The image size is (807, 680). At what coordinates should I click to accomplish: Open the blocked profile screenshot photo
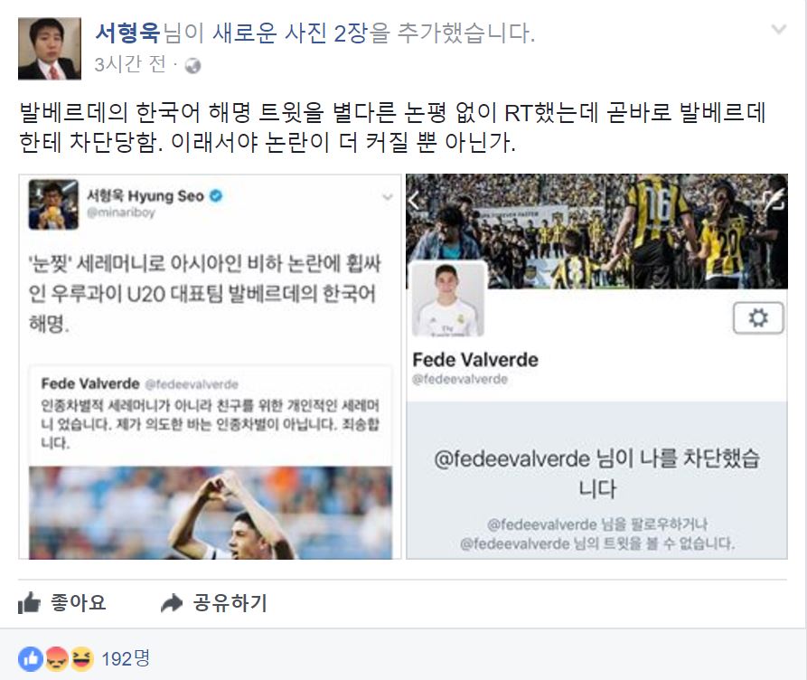(596, 366)
